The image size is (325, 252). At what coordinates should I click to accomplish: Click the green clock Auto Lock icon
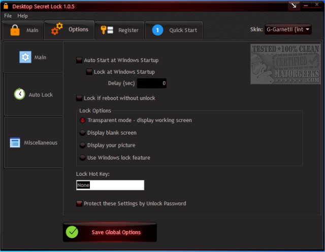[19, 94]
